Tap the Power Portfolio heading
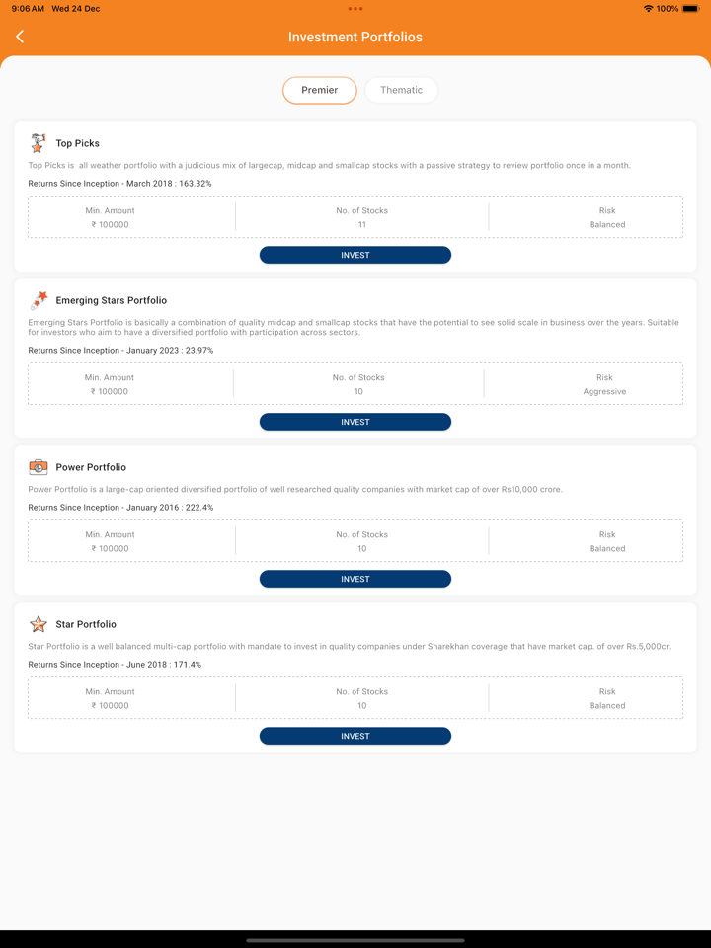This screenshot has width=711, height=948. point(91,467)
